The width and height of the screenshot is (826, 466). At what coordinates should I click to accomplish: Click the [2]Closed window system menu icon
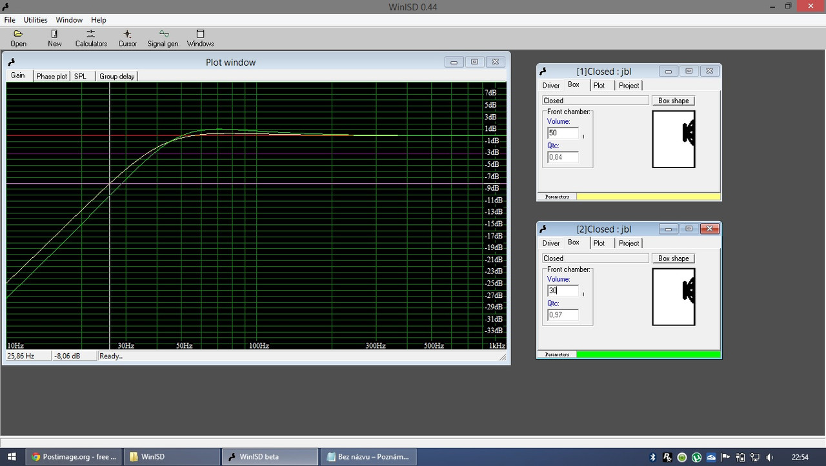(543, 229)
